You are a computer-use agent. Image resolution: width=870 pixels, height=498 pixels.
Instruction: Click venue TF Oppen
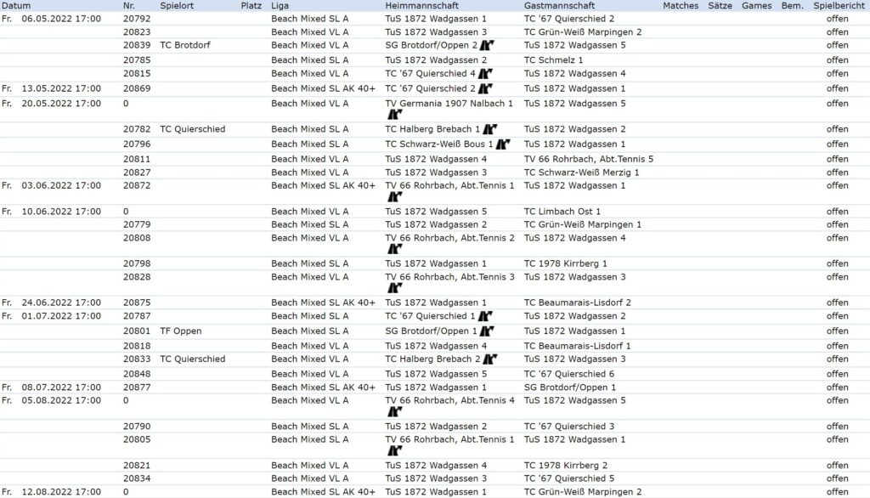(x=180, y=331)
